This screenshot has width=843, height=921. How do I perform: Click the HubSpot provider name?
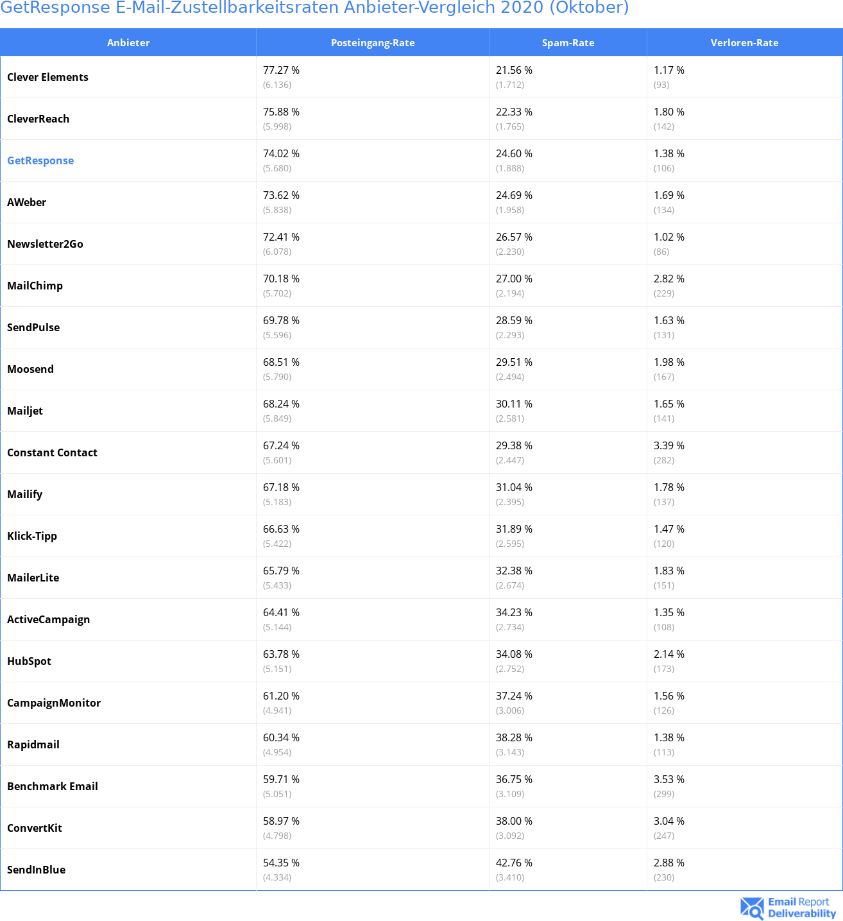point(29,661)
